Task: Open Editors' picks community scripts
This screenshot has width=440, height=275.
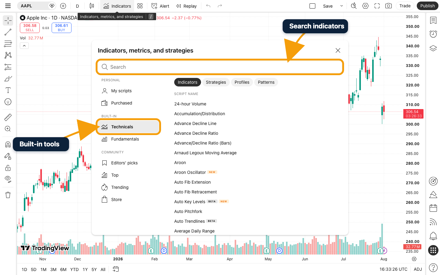Action: click(128, 163)
